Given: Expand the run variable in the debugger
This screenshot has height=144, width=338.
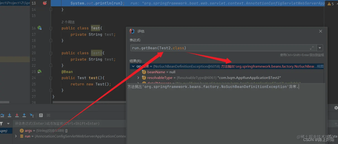Looking at the screenshot, I should point(16,136).
